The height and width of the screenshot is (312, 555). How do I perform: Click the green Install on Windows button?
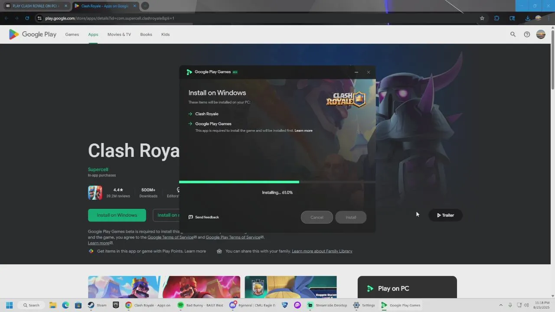coord(117,215)
